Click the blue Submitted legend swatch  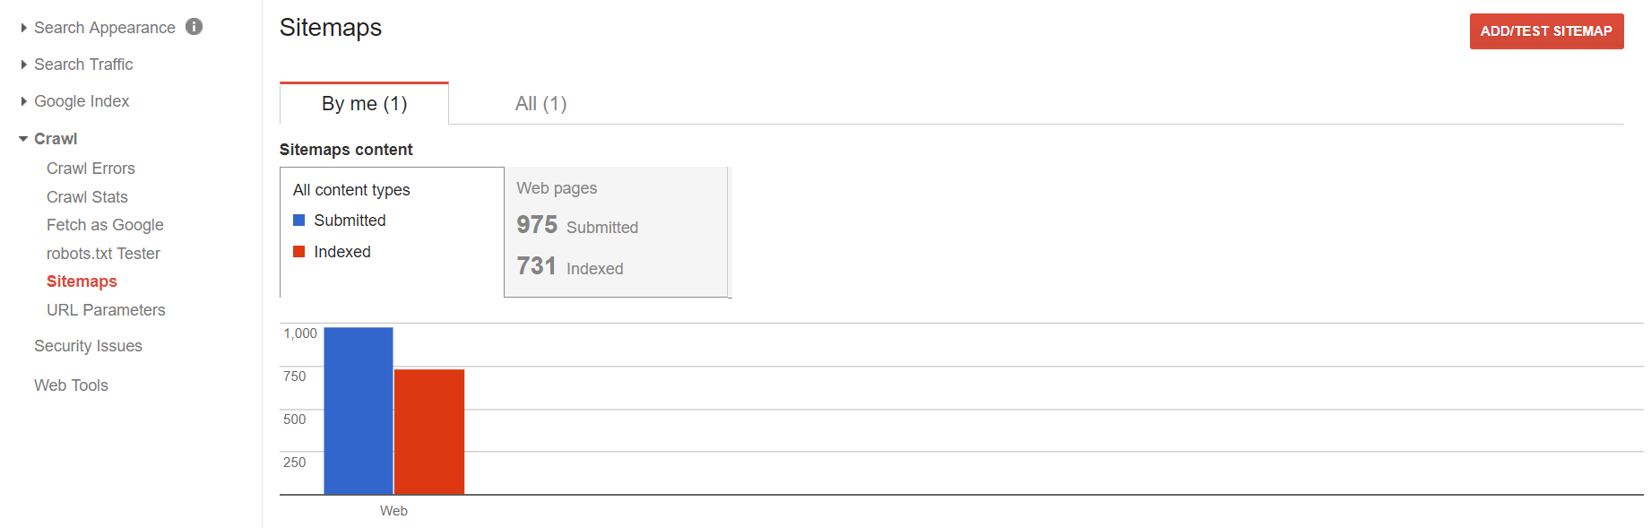[299, 220]
